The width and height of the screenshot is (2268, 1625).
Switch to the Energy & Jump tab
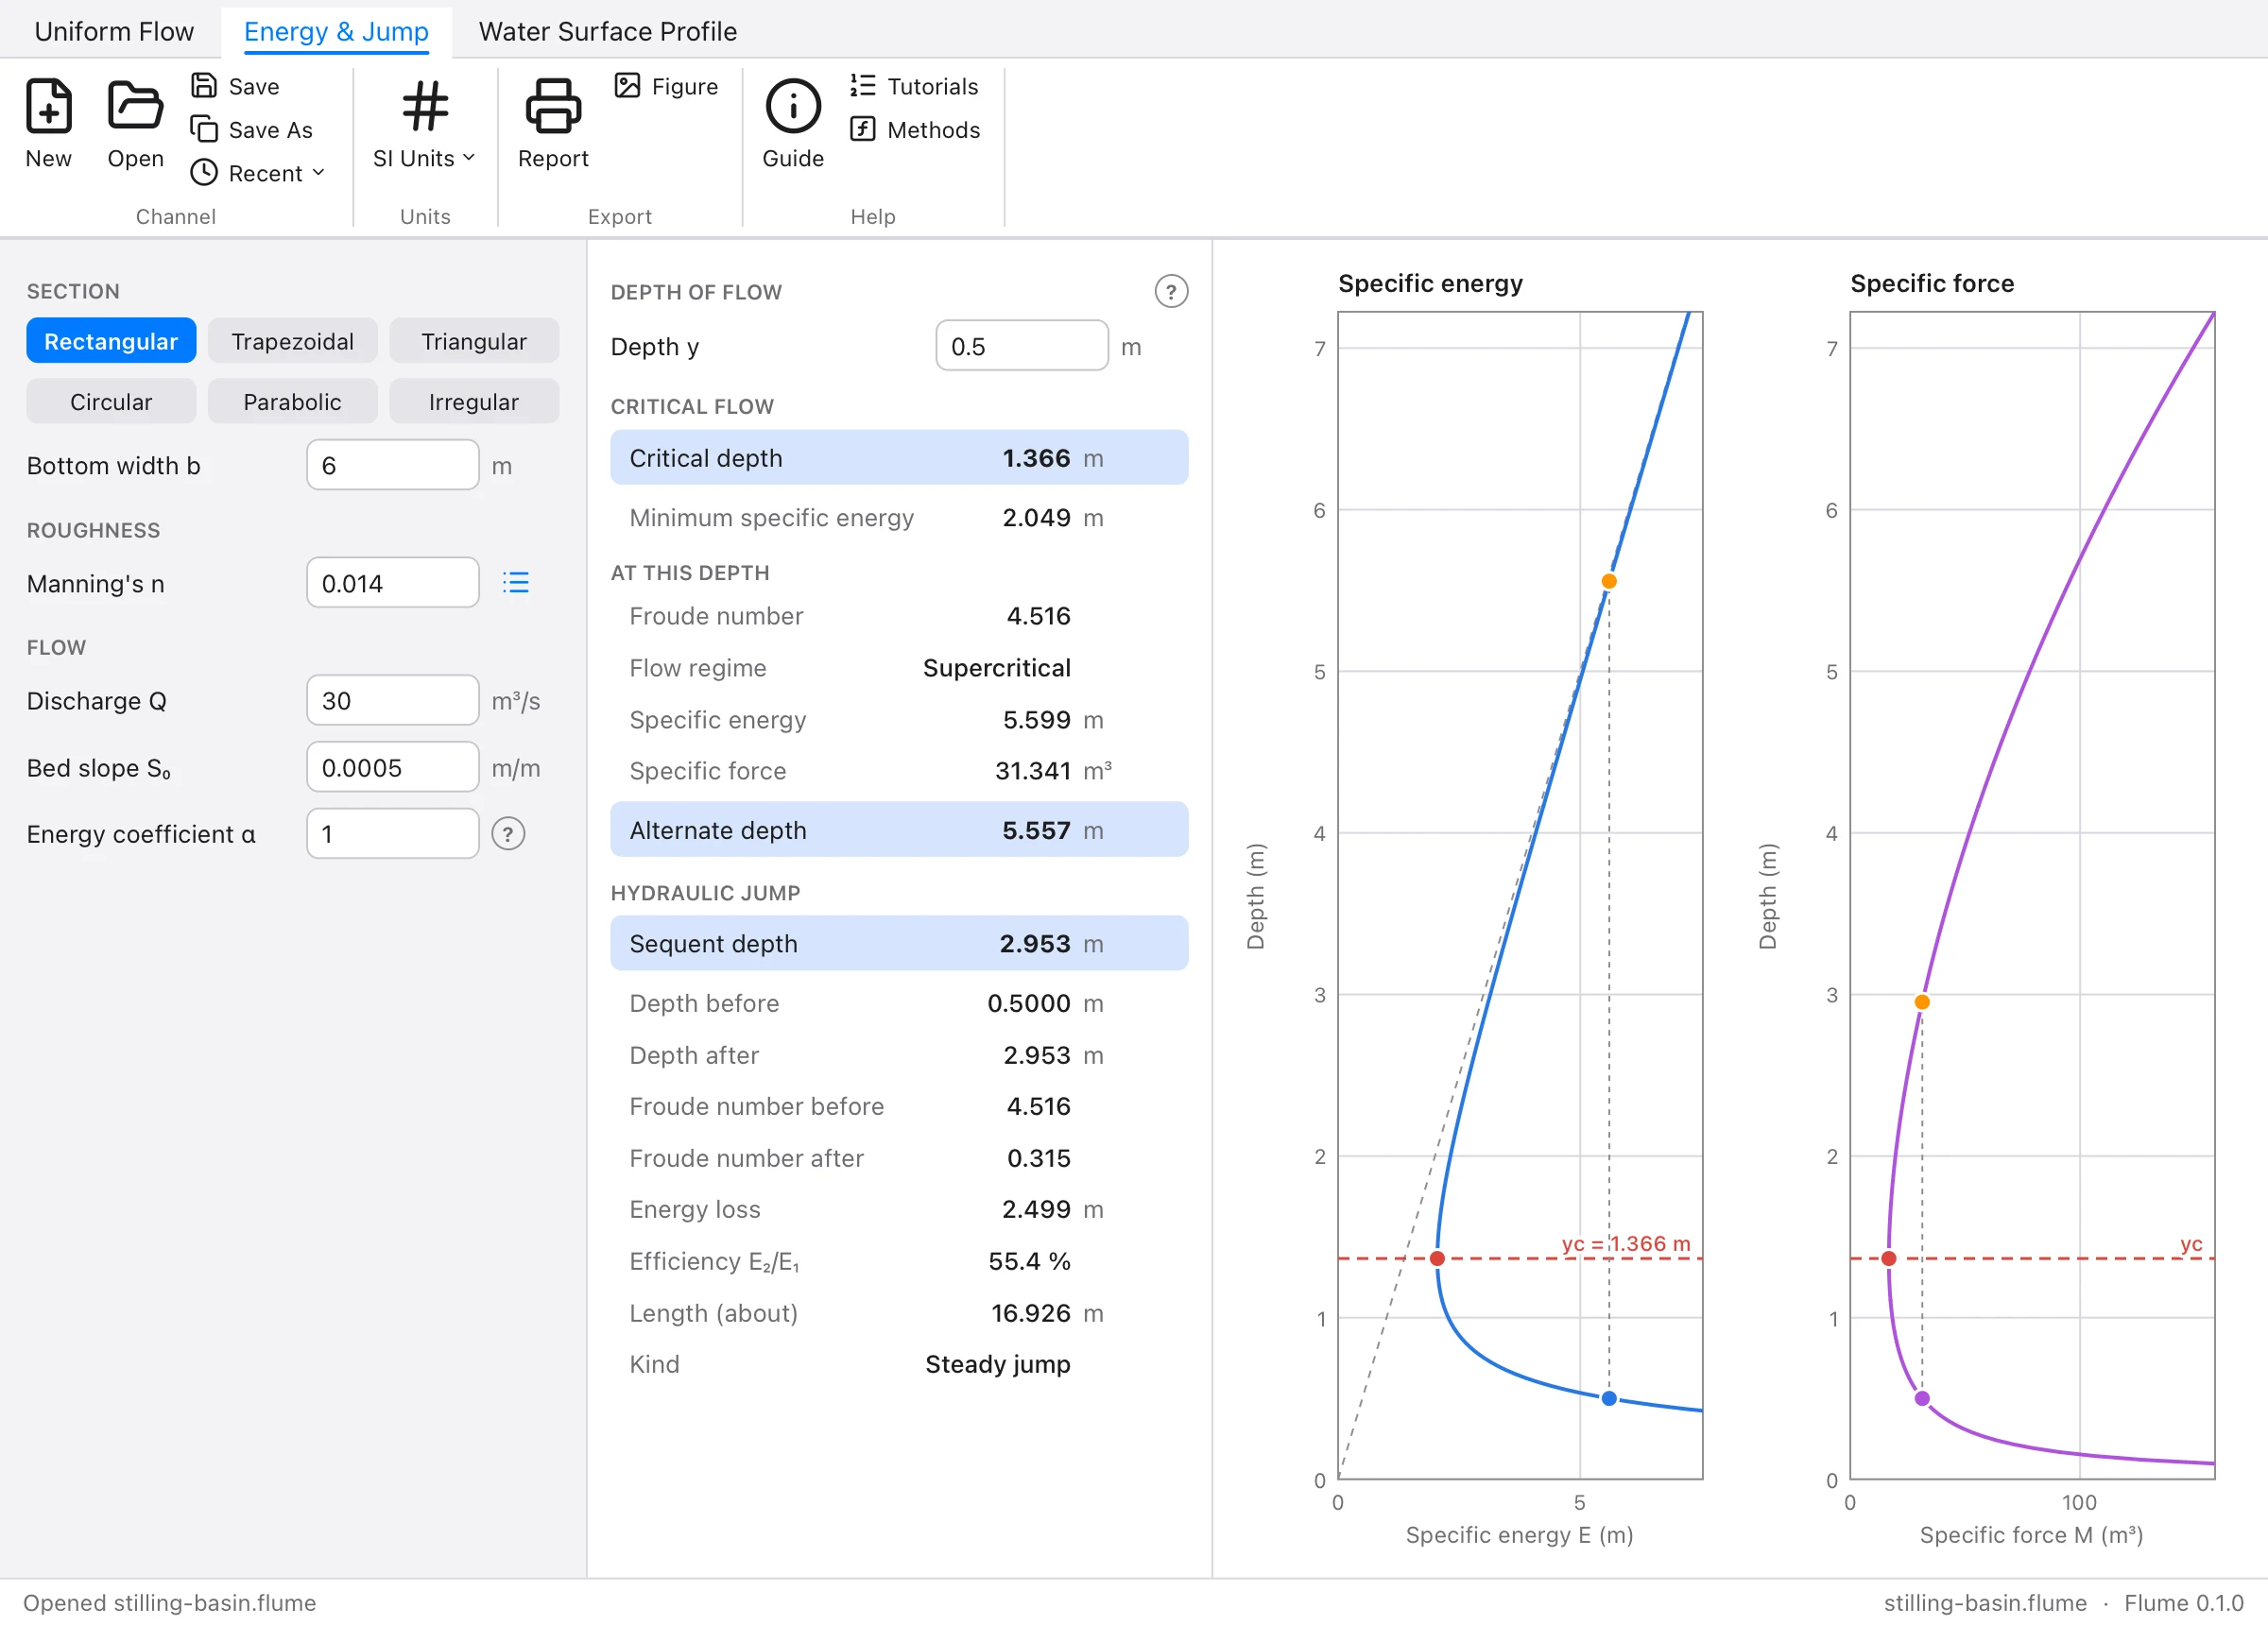tap(336, 31)
